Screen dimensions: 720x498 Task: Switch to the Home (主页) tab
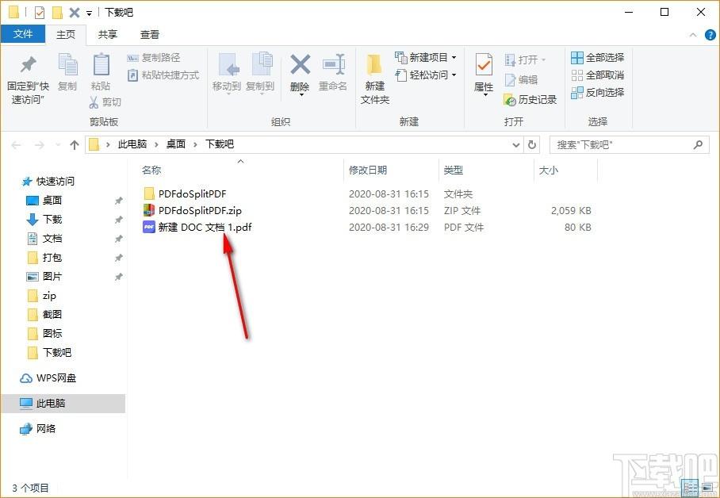[66, 34]
